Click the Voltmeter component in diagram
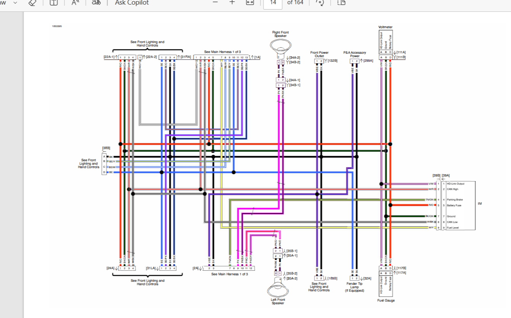 tap(385, 42)
